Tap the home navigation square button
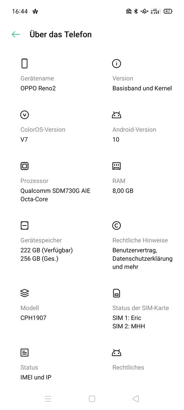This screenshot has height=410, width=184. click(x=92, y=399)
